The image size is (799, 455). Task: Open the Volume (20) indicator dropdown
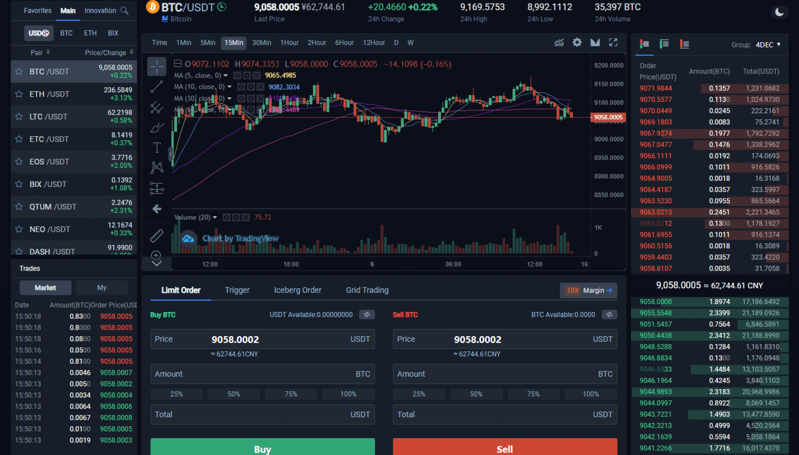click(215, 217)
